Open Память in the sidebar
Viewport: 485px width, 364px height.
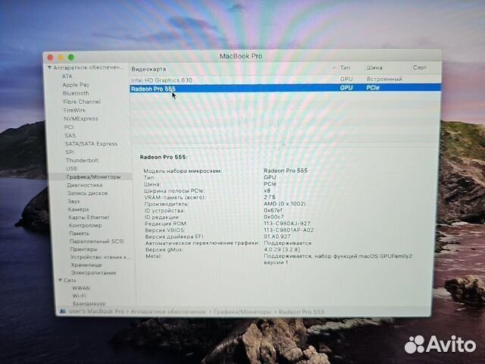79,233
